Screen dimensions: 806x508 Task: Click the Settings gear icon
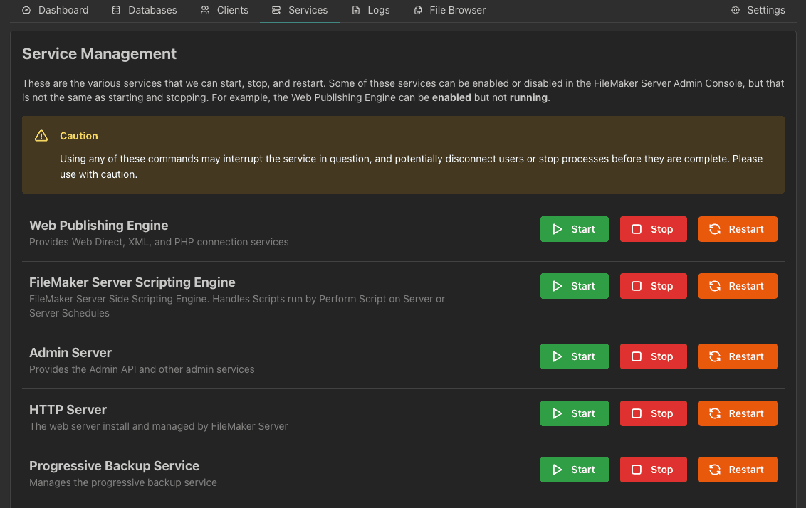point(736,10)
